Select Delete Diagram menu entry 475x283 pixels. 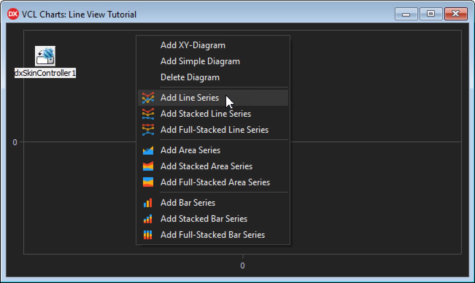point(190,77)
